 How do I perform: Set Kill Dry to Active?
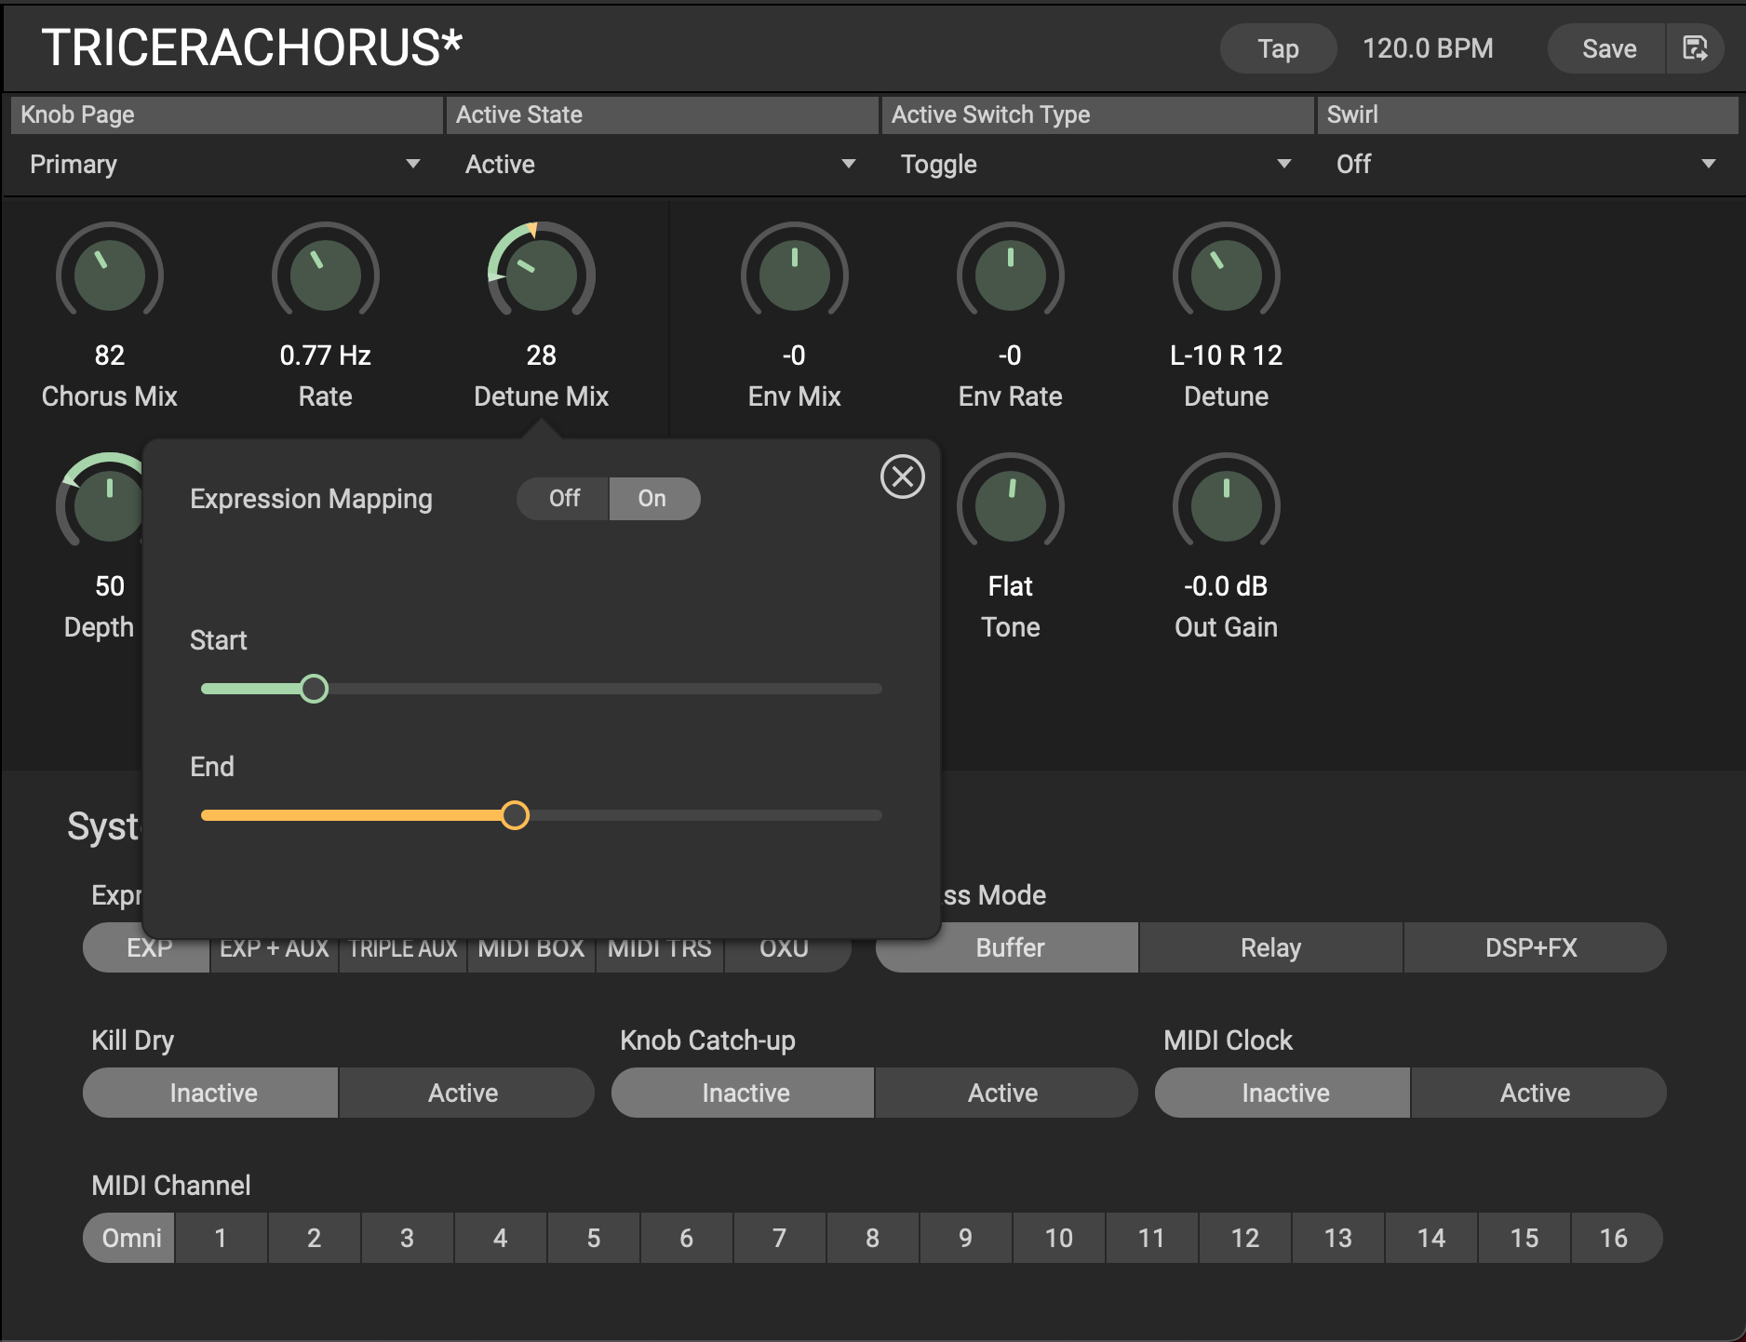click(x=463, y=1093)
